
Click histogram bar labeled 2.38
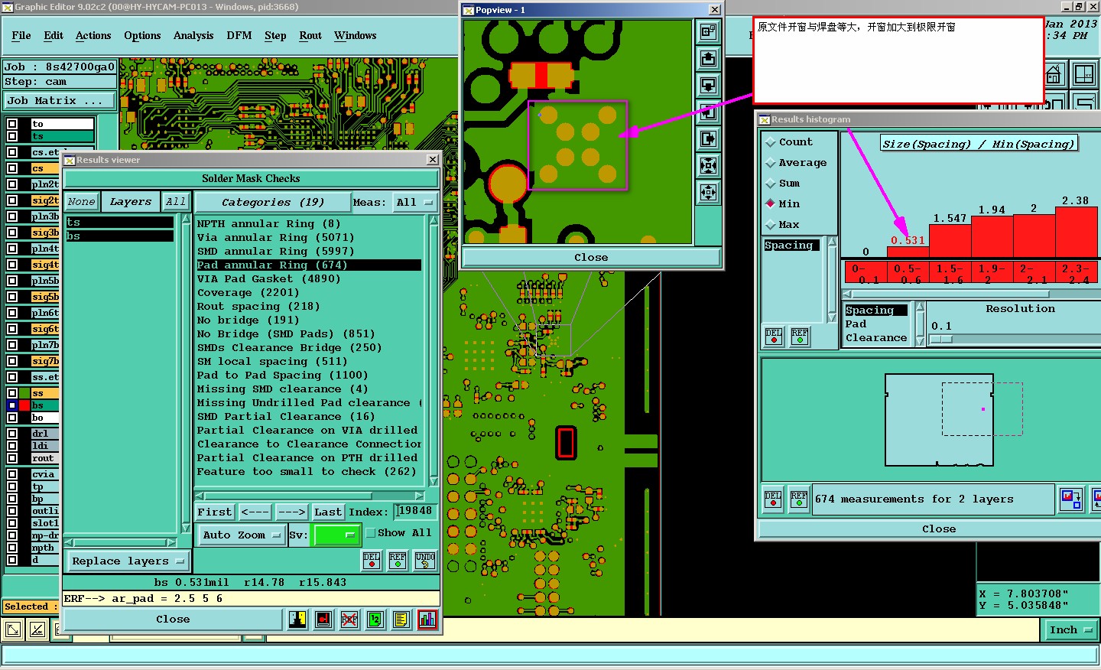[1076, 233]
